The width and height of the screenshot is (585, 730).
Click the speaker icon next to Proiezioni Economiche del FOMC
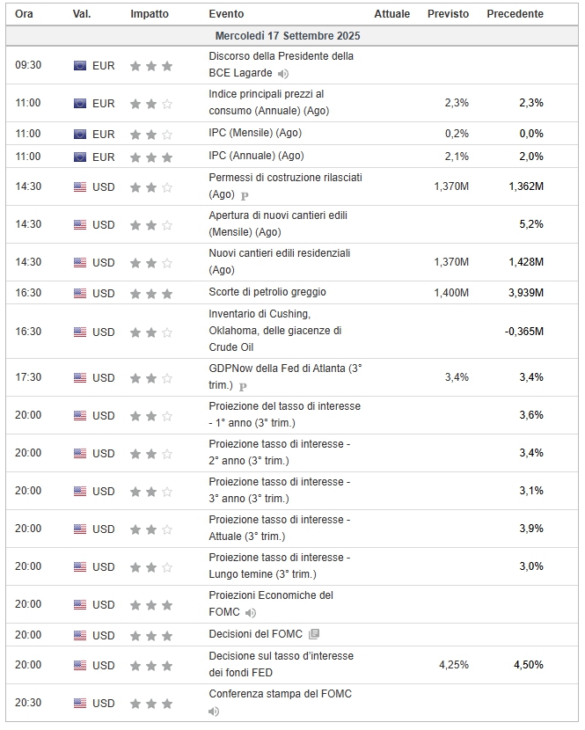point(251,613)
